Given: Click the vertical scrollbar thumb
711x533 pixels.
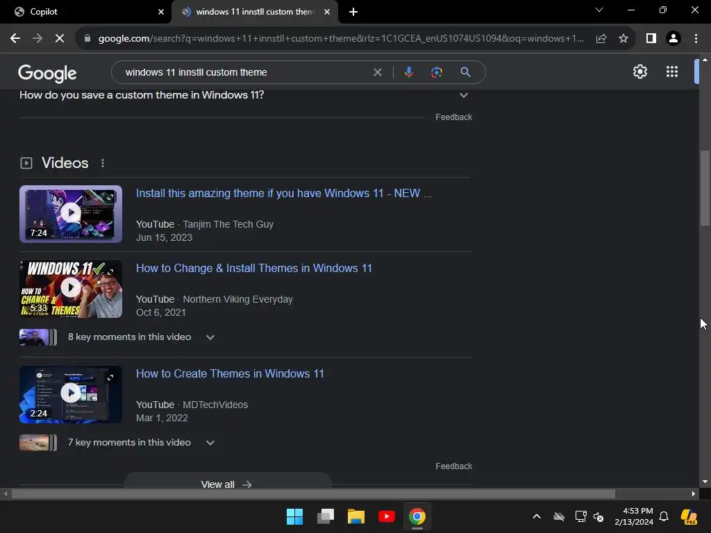Looking at the screenshot, I should tap(705, 187).
